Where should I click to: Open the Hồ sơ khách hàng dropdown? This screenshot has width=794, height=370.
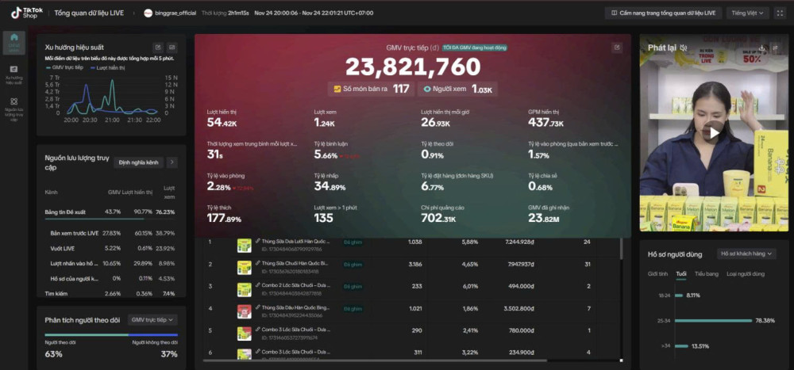pyautogui.click(x=746, y=254)
